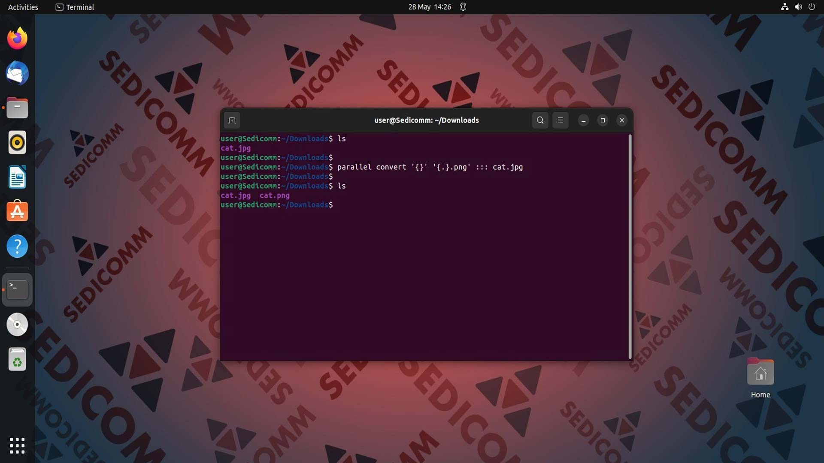Open the Home folder on desktop
Image resolution: width=824 pixels, height=463 pixels.
pyautogui.click(x=760, y=378)
